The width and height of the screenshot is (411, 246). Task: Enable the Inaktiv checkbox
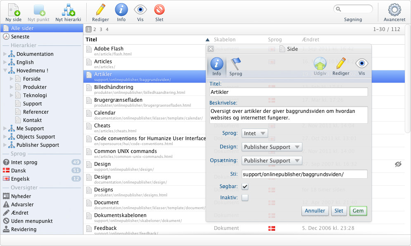[x=245, y=198]
